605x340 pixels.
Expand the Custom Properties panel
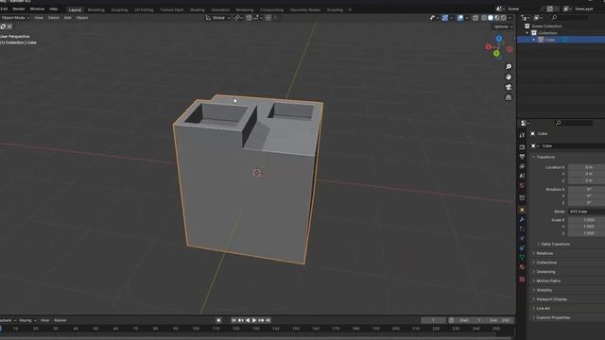pos(552,317)
